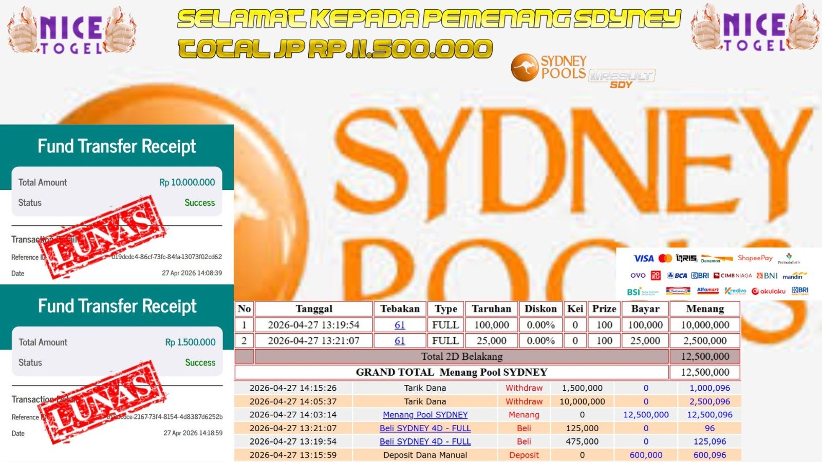The width and height of the screenshot is (822, 462).
Task: Click Tebakan 61 link in row 1
Action: [400, 325]
